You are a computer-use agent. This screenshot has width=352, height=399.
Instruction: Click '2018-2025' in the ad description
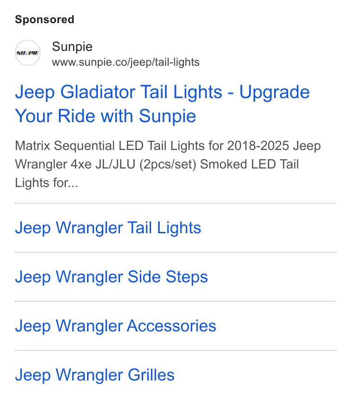[258, 146]
